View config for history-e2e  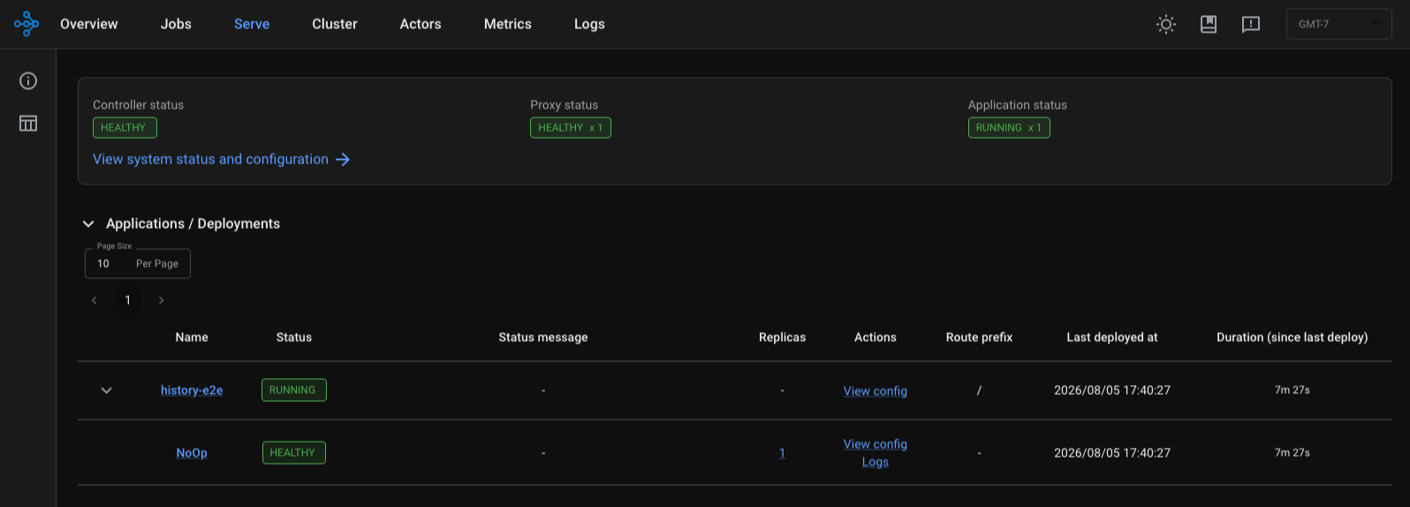pos(876,391)
